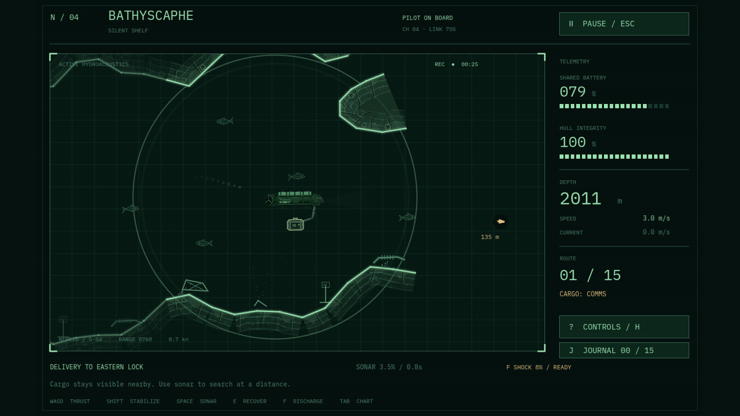Click the PAUSE / ESC button
Image resolution: width=740 pixels, height=416 pixels.
pos(624,24)
